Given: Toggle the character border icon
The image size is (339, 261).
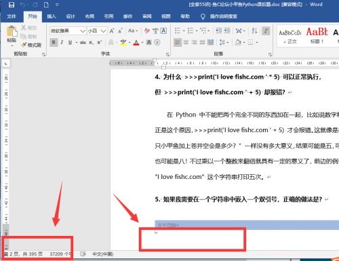Looking at the screenshot, I should 163,31.
